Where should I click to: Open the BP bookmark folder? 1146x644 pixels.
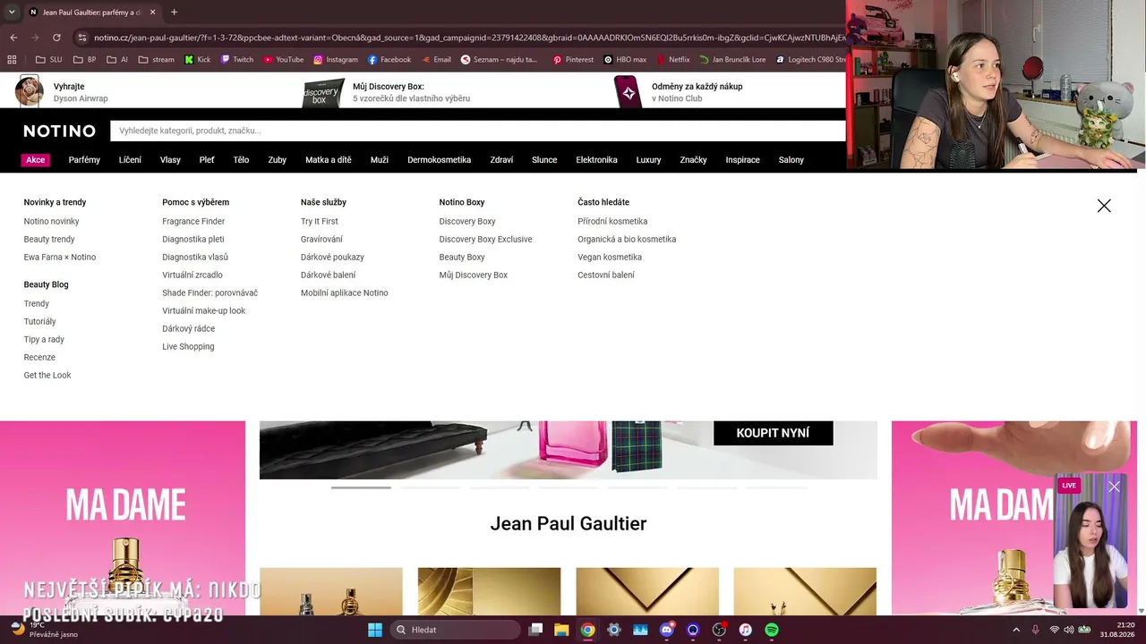pyautogui.click(x=85, y=60)
